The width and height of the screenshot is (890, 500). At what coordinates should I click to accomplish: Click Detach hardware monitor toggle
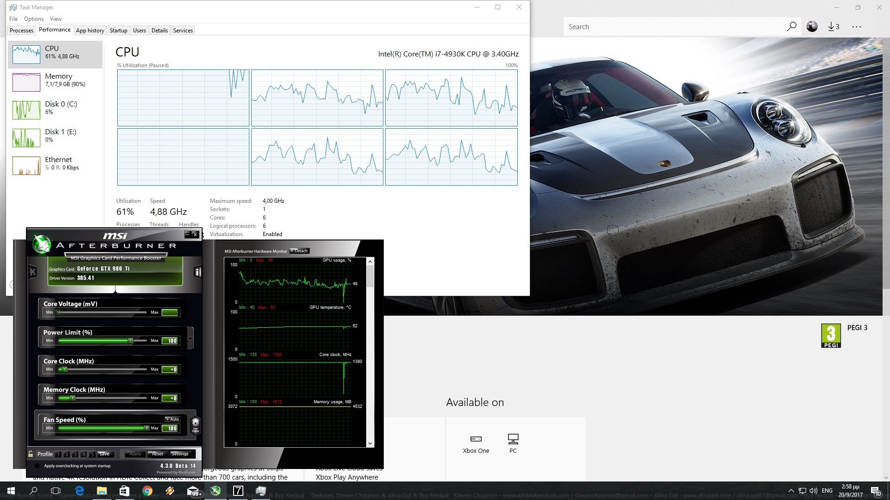299,251
